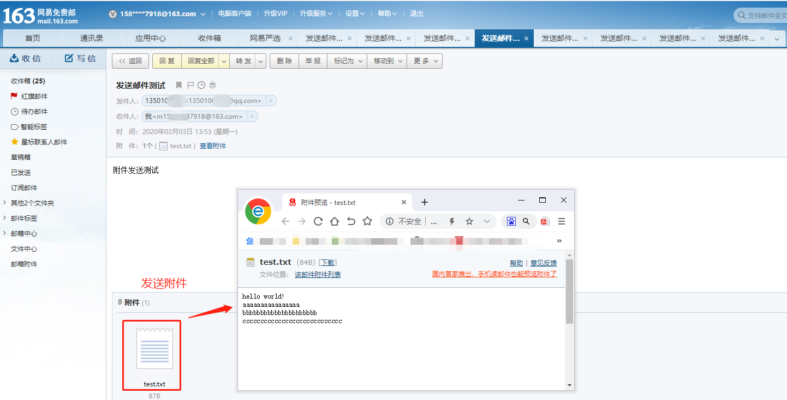The height and width of the screenshot is (400, 787).
Task: Click the bookmark icon beside subject
Action: click(179, 85)
